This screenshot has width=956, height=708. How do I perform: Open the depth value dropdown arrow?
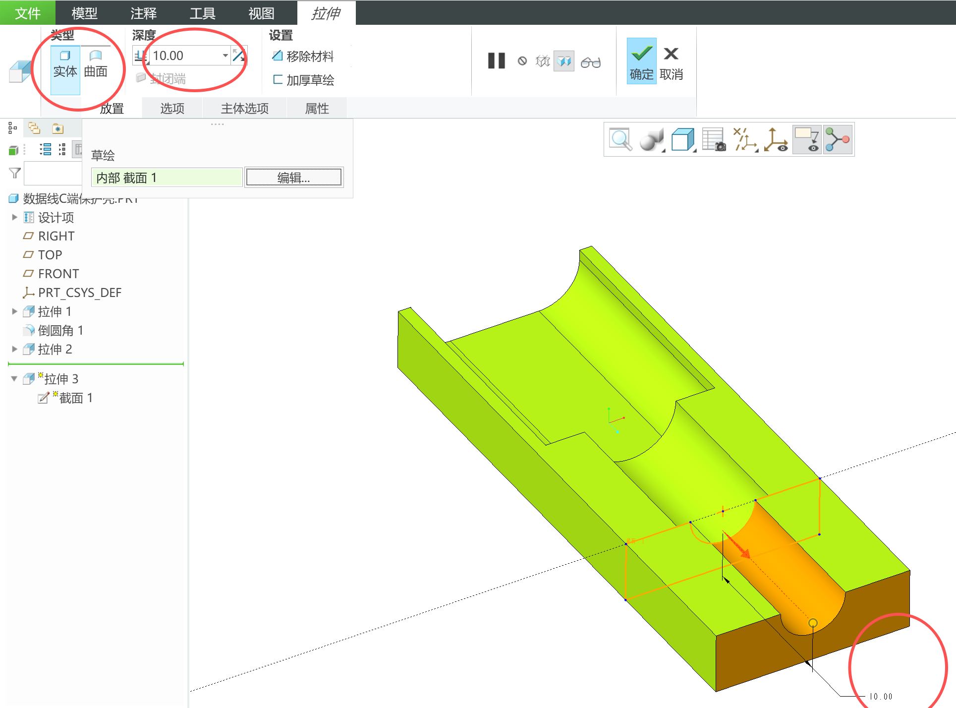[x=225, y=56]
